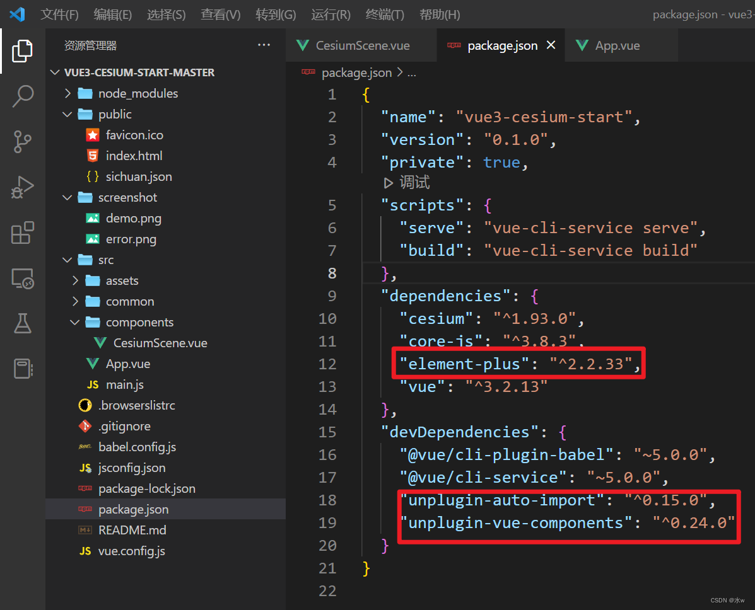Image resolution: width=755 pixels, height=610 pixels.
Task: Click the markdown icon beside README.md
Action: pyautogui.click(x=85, y=530)
